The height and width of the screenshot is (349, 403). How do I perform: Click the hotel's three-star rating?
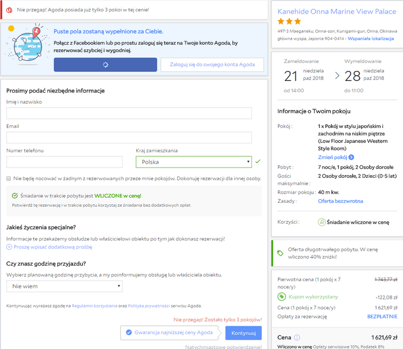tap(289, 22)
